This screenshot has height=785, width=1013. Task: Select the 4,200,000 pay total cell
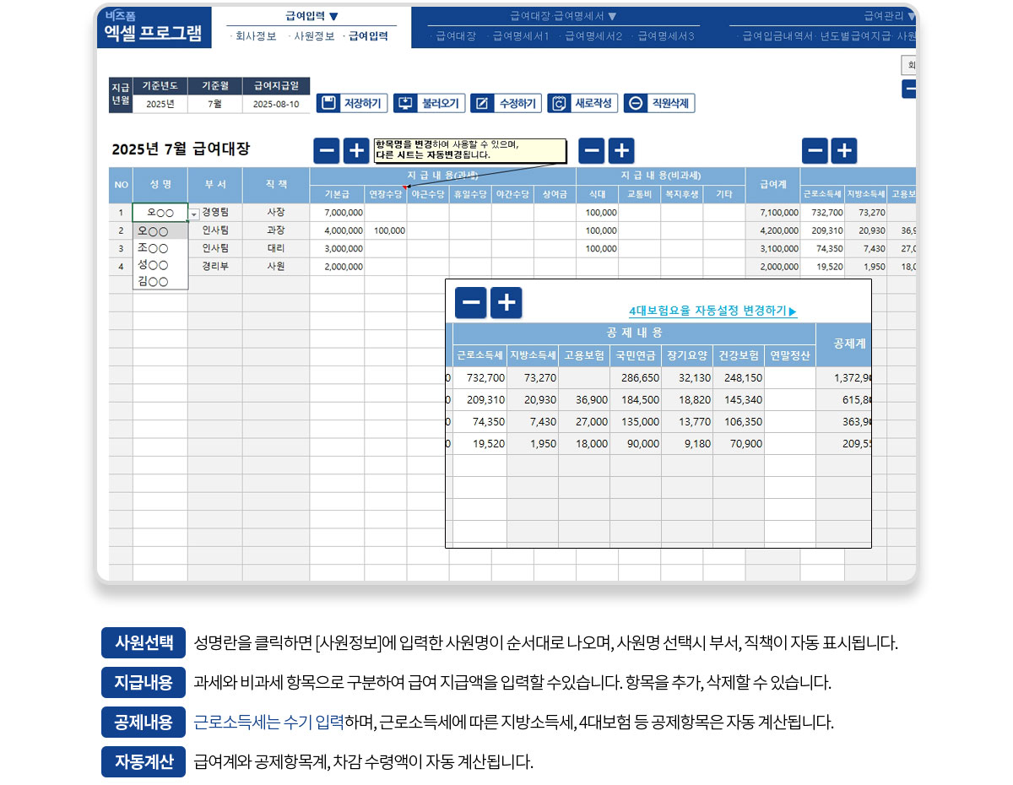tap(772, 230)
